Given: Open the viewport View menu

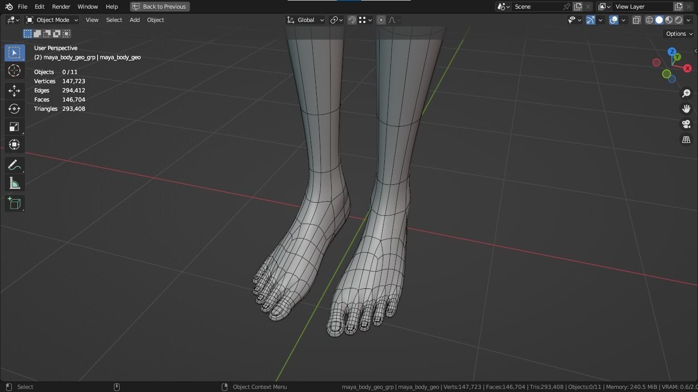Looking at the screenshot, I should click(92, 20).
